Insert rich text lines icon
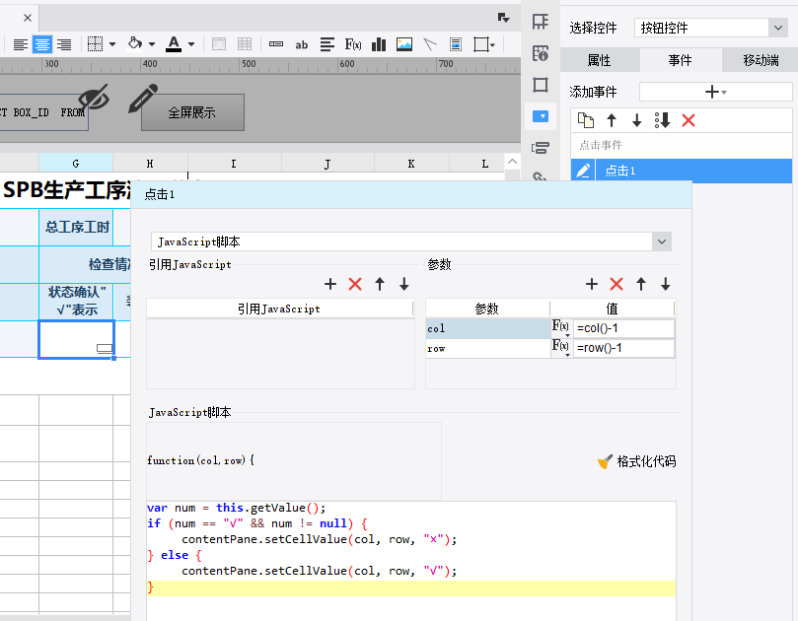This screenshot has width=798, height=621. (327, 44)
